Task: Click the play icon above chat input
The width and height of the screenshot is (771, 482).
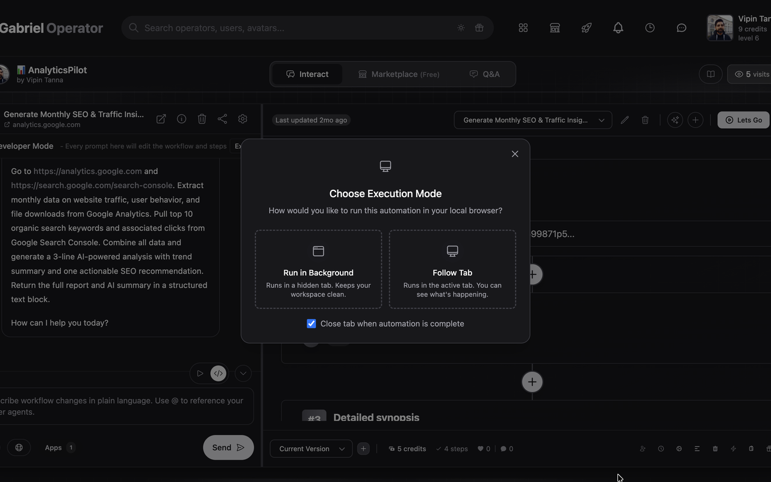Action: (199, 374)
